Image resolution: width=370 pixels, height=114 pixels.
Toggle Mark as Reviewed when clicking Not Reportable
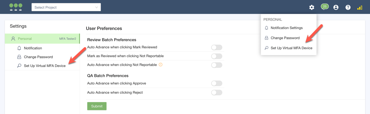[217, 56]
